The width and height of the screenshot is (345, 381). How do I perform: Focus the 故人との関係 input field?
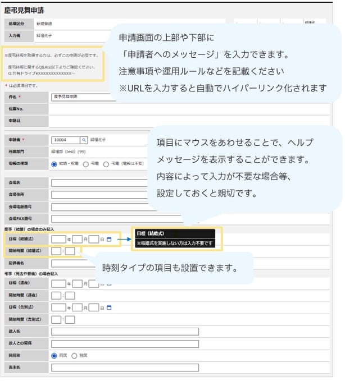point(125,345)
